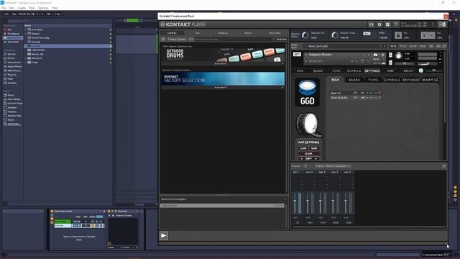Click Ableton browser search field
Image resolution: width=460 pixels, height=259 pixels.
[59, 21]
